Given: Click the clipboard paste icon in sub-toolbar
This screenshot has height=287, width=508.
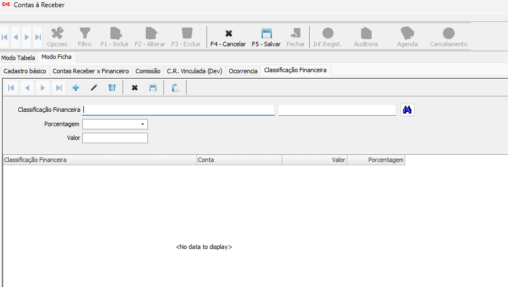Looking at the screenshot, I should [175, 88].
